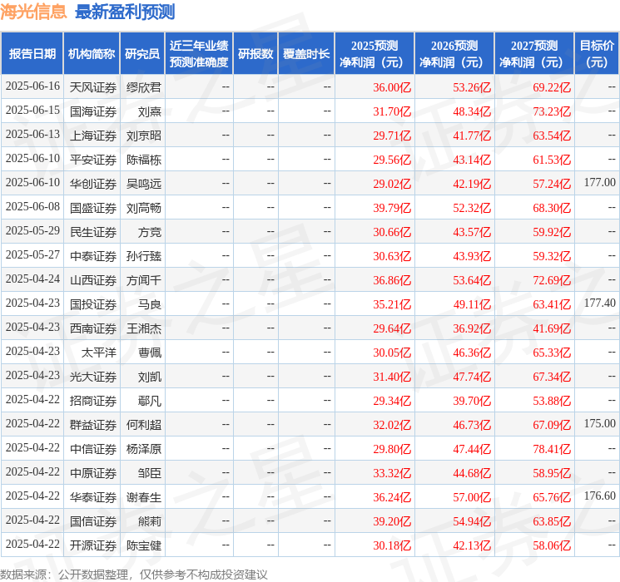
Task: Click analyst name 马良
Action: point(150,304)
